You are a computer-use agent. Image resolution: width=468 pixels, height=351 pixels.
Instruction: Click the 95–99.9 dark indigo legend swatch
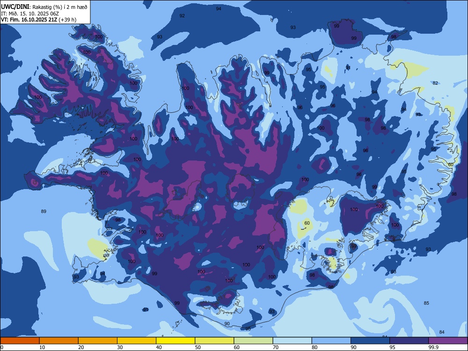pyautogui.click(x=409, y=341)
